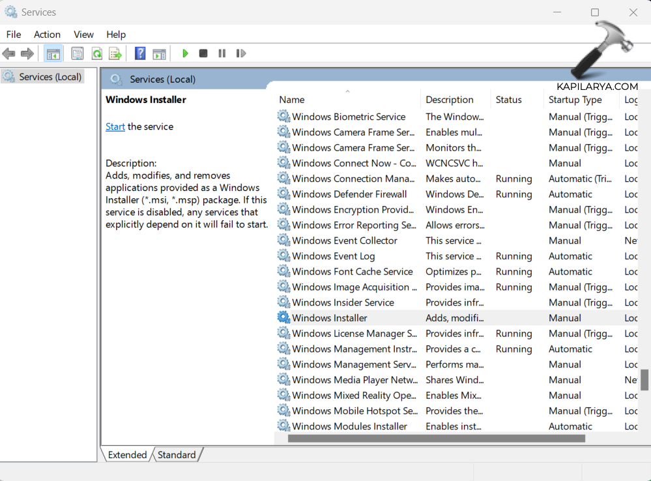The height and width of the screenshot is (481, 651).
Task: Toggle the Show/Hide Action Pane icon
Action: [x=159, y=53]
